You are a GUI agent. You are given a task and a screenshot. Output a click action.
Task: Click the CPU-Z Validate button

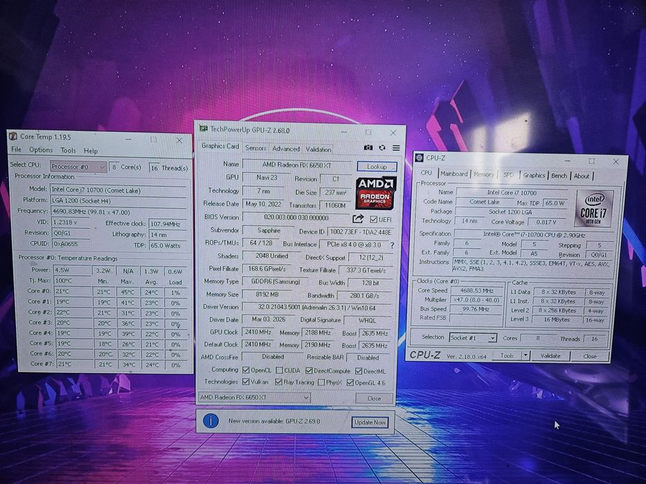[x=550, y=356]
